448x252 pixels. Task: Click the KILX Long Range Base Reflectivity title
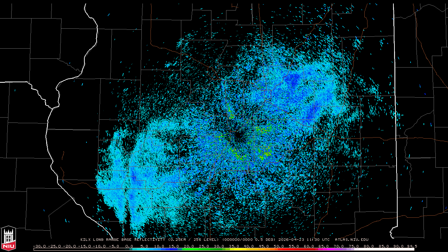pos(122,240)
